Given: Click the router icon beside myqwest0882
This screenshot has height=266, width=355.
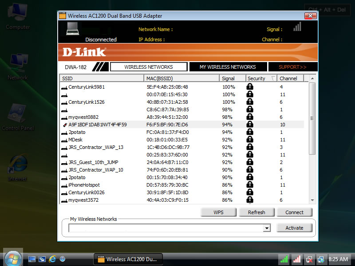Looking at the screenshot, I should (64, 117).
